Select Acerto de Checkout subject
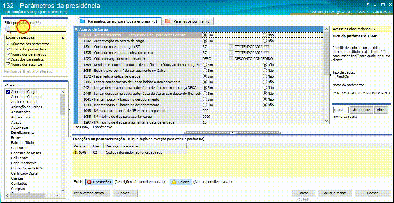Screen dimensions: 394x203 tap(27, 97)
